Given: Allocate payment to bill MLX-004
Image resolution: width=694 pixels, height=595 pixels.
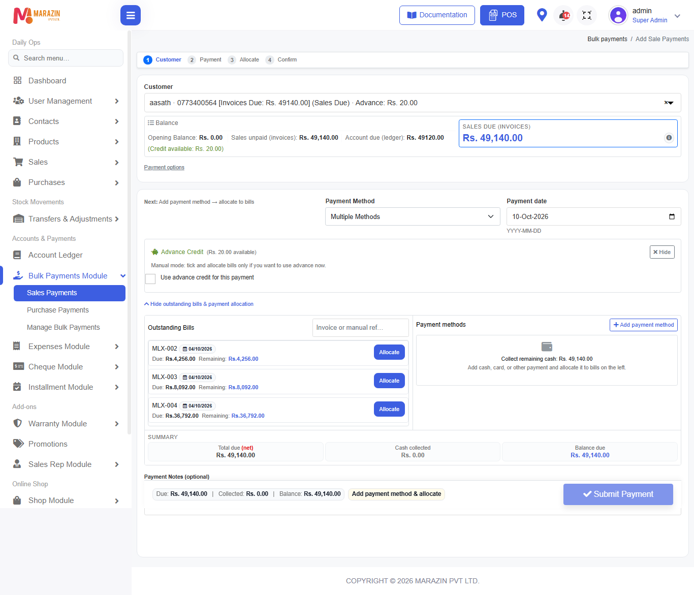Looking at the screenshot, I should [389, 409].
